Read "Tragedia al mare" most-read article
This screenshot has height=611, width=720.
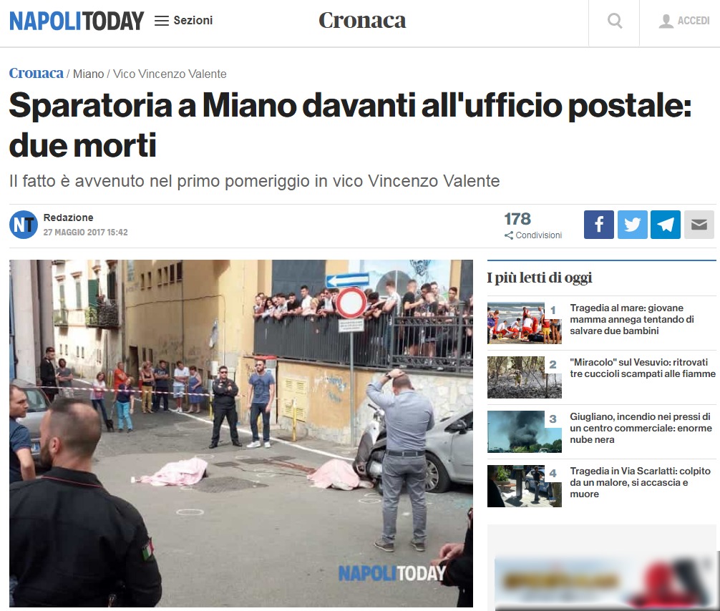click(x=632, y=320)
